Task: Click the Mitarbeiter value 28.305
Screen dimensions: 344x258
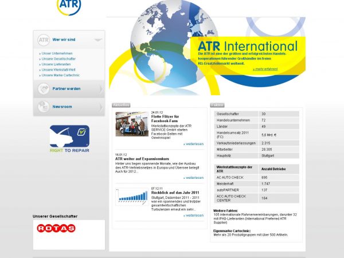Action: pyautogui.click(x=267, y=150)
